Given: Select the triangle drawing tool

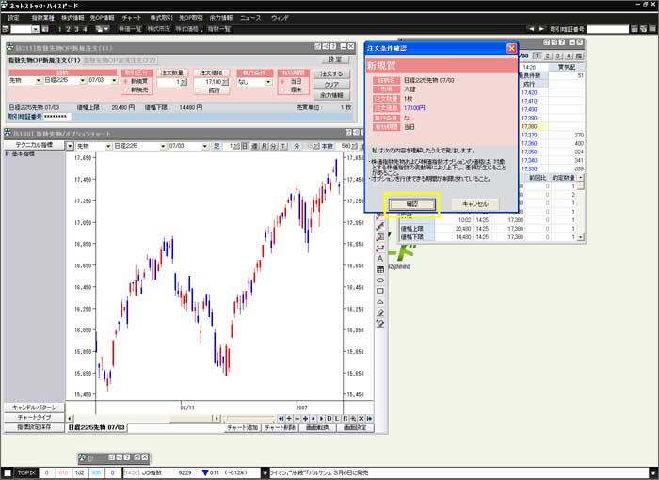Looking at the screenshot, I should click(380, 302).
